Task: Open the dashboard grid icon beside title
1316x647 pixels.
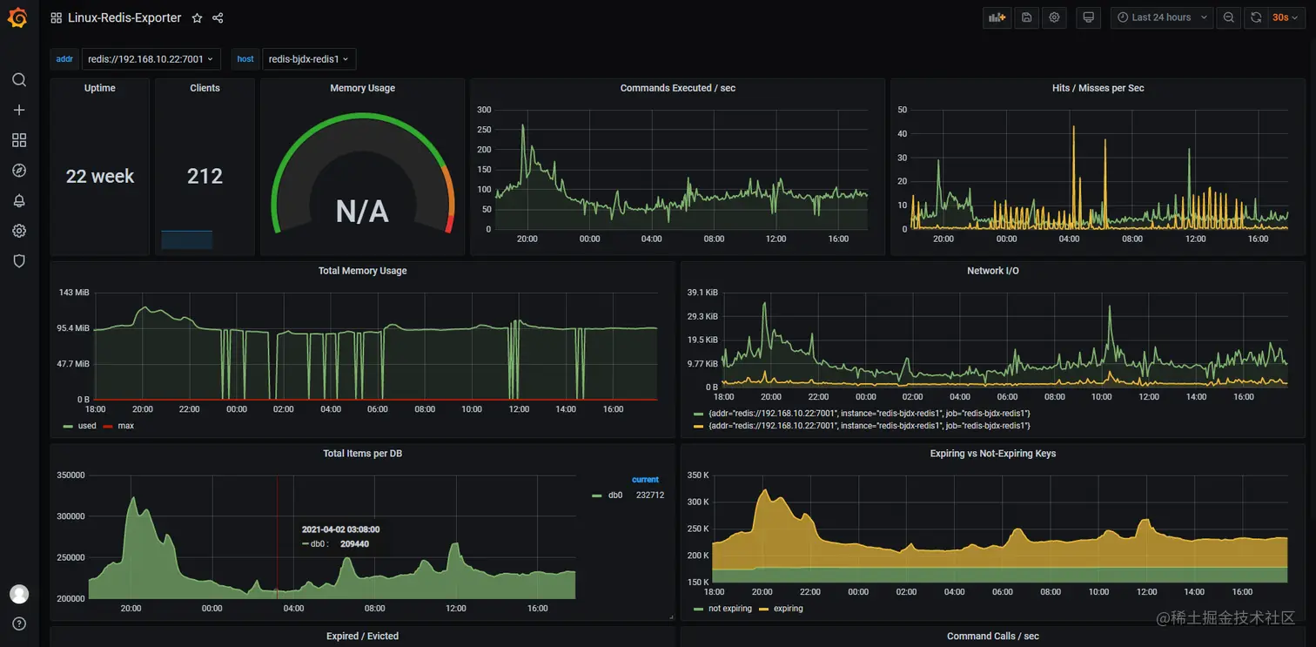Action: [x=57, y=17]
